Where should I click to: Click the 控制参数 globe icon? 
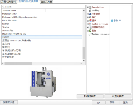[90, 14]
